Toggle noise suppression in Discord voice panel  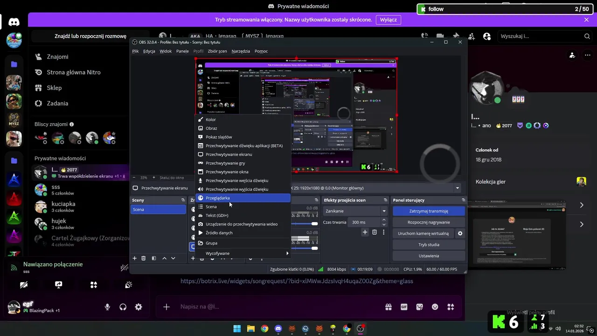[x=124, y=267]
